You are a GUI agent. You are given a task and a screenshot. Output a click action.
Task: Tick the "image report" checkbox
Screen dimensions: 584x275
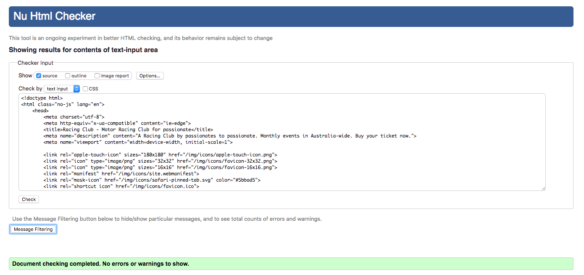(97, 76)
